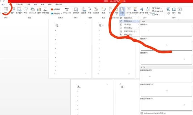Insert a table with the 表格 button

point(6,11)
